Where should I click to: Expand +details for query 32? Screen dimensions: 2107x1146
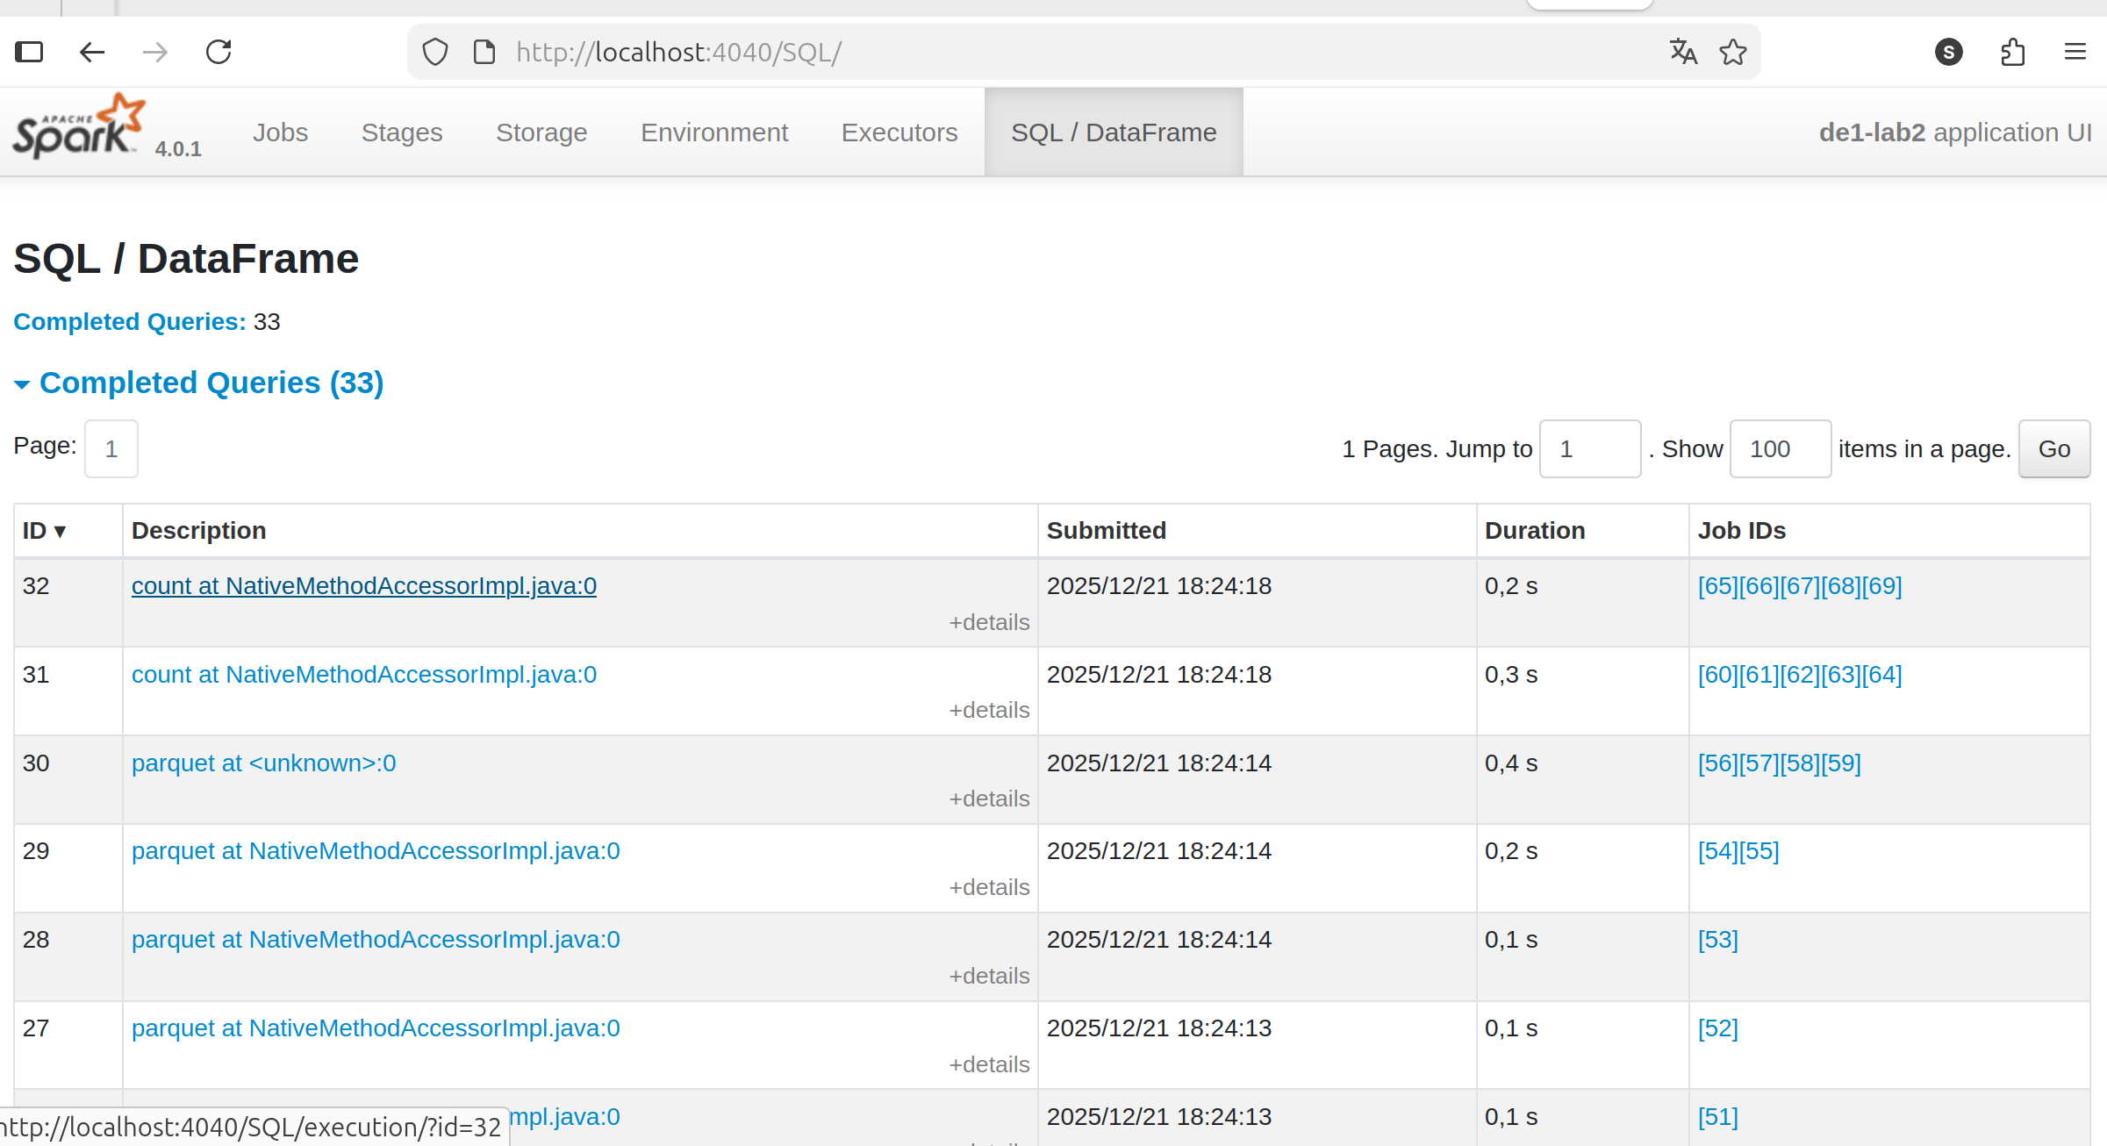[989, 621]
